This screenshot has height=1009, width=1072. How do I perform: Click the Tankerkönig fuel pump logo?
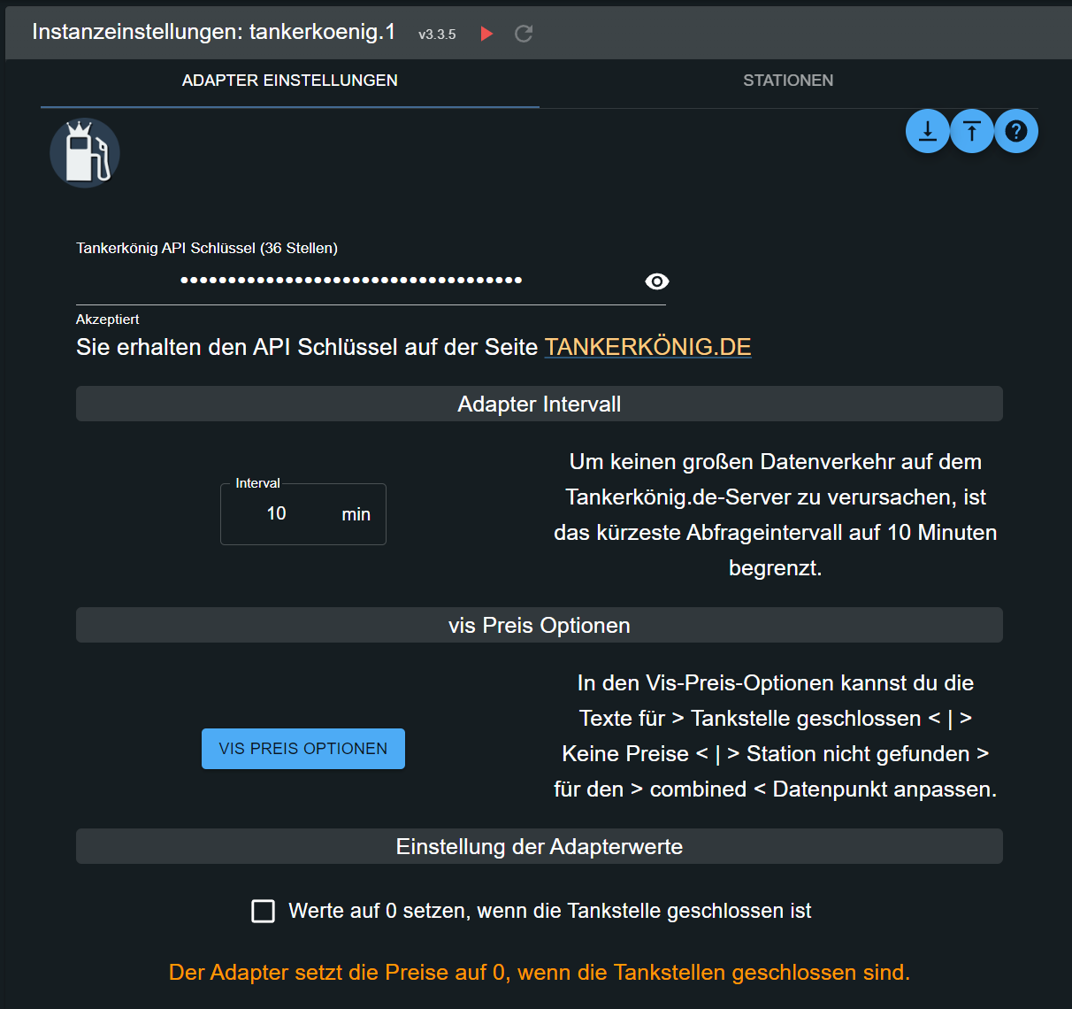(85, 153)
